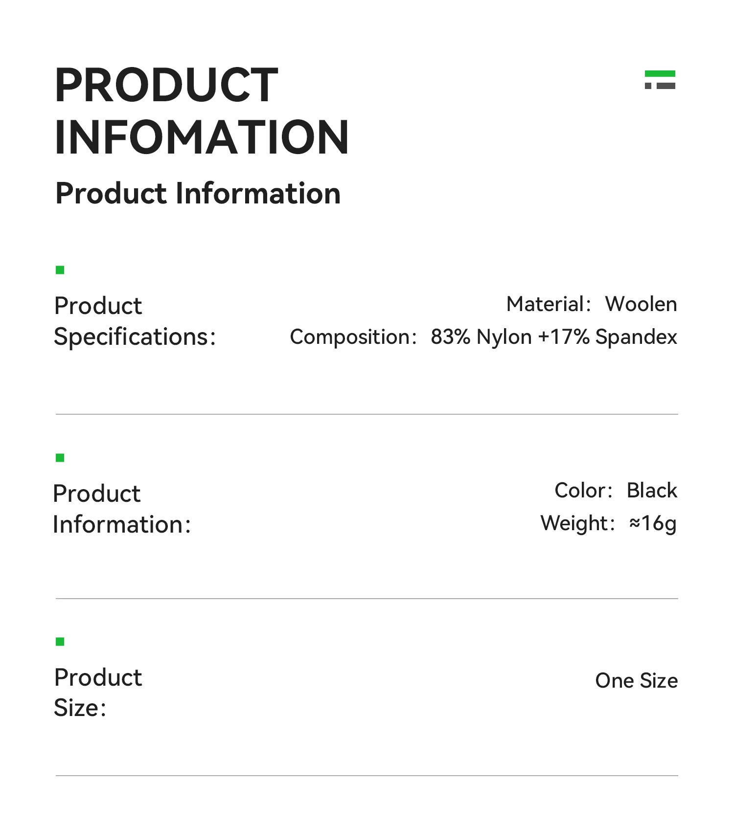
Task: Click the Color label
Action: tap(583, 491)
